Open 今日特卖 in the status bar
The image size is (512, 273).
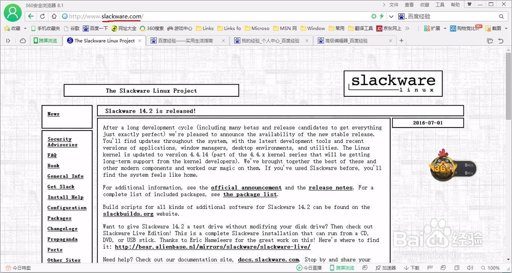[x=18, y=268]
